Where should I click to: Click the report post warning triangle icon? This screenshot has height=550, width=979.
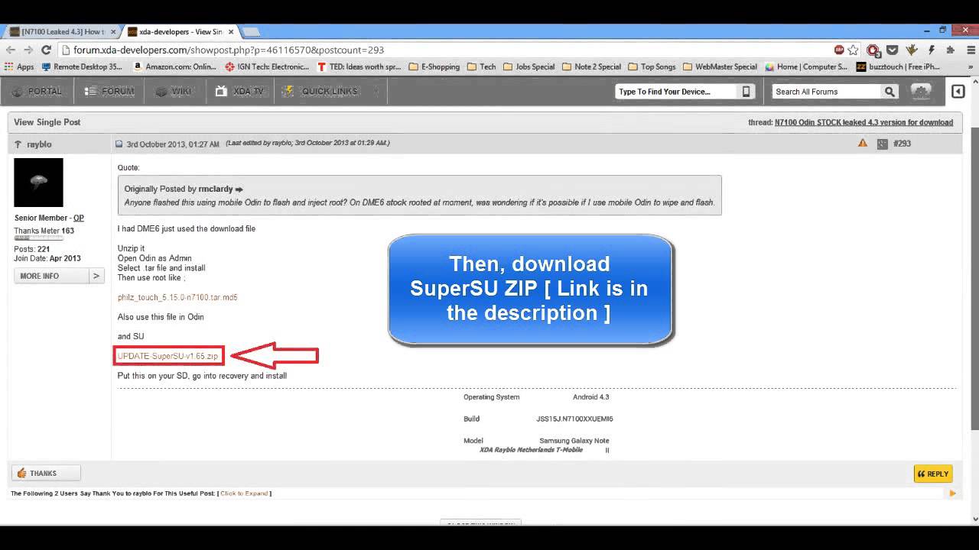coord(862,143)
